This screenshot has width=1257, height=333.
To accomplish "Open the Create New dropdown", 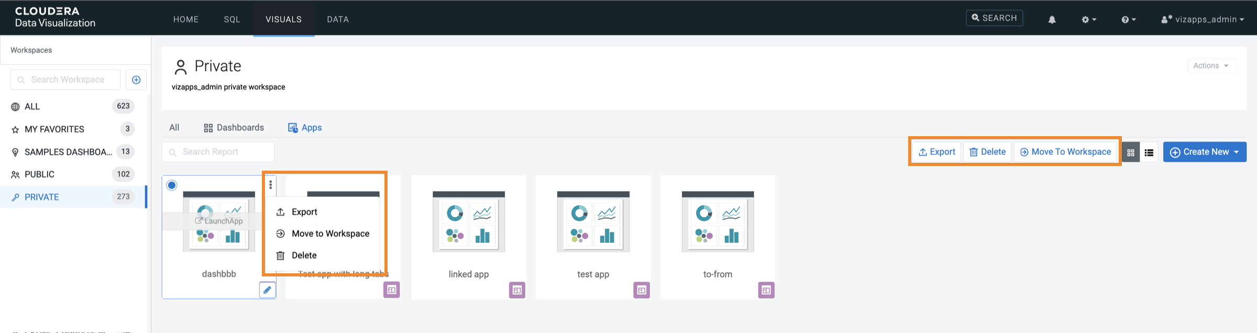I will 1205,152.
